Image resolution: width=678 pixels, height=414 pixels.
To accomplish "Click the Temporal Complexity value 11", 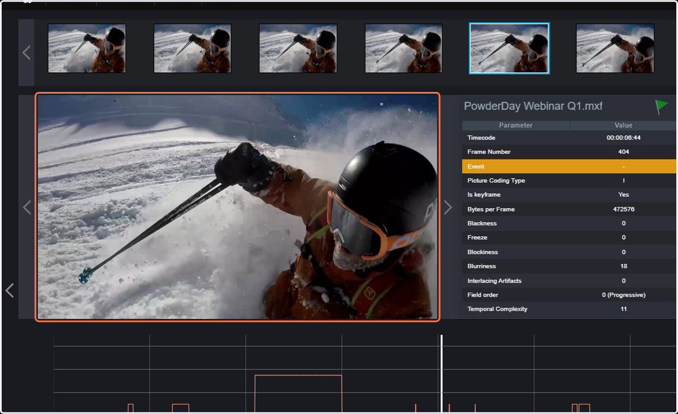I will [x=624, y=309].
